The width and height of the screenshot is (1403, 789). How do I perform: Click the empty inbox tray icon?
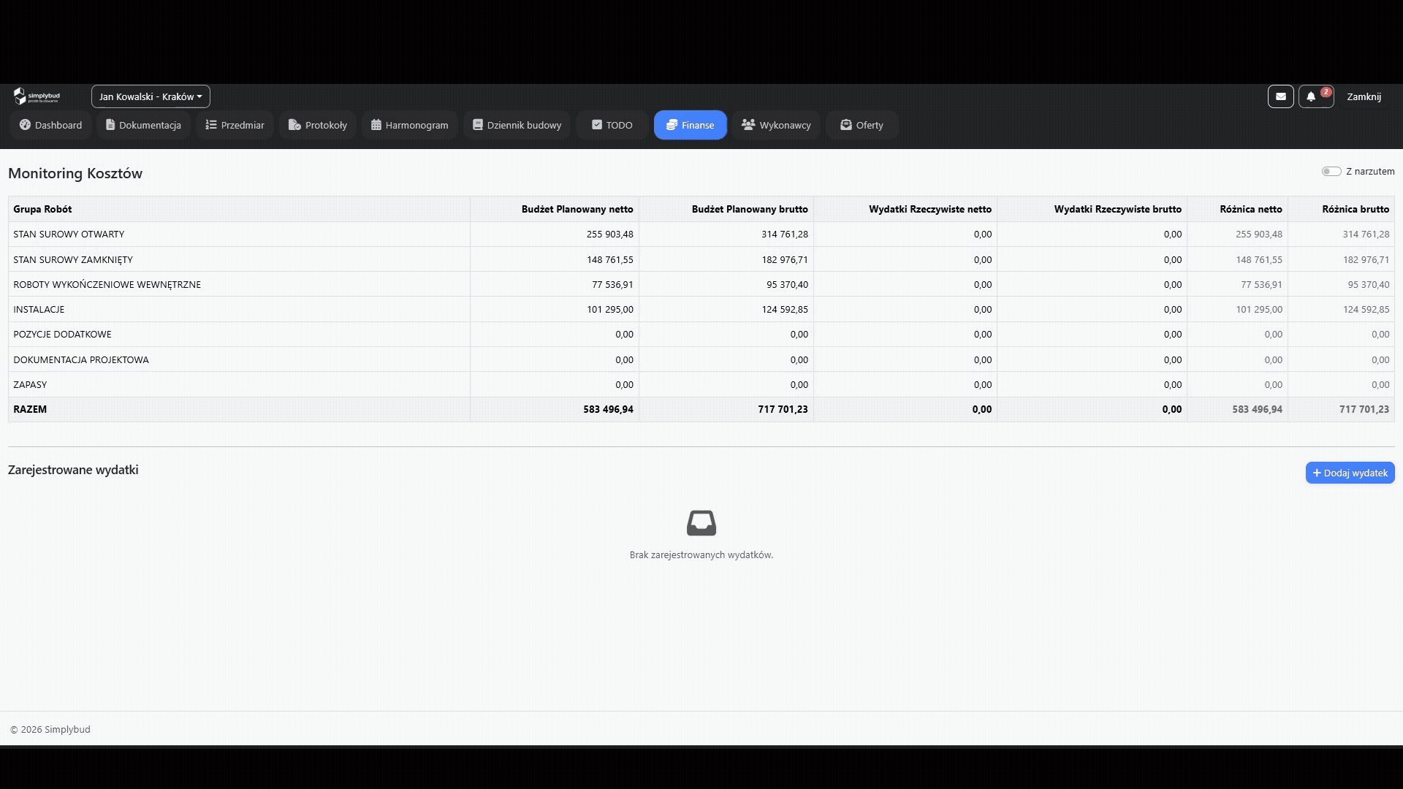click(701, 523)
